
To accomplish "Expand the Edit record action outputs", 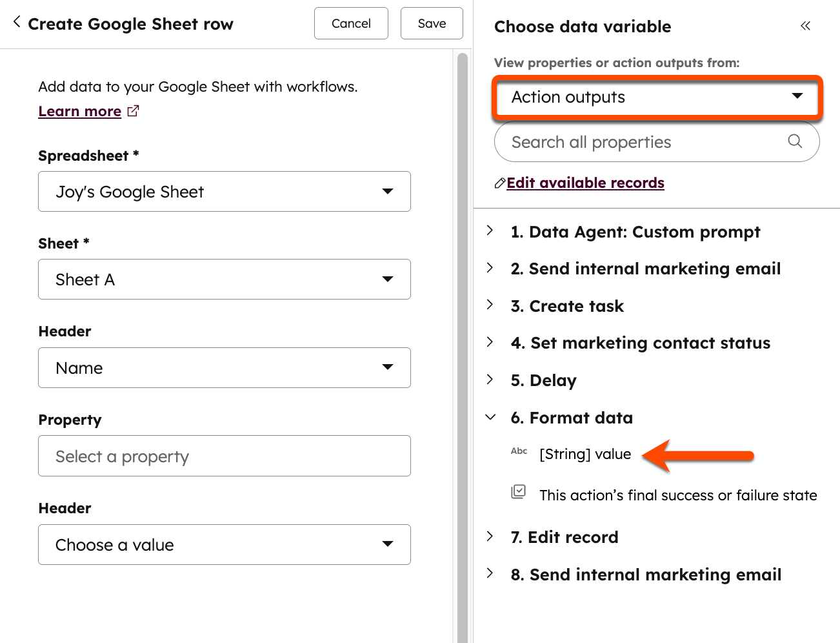I will point(489,536).
